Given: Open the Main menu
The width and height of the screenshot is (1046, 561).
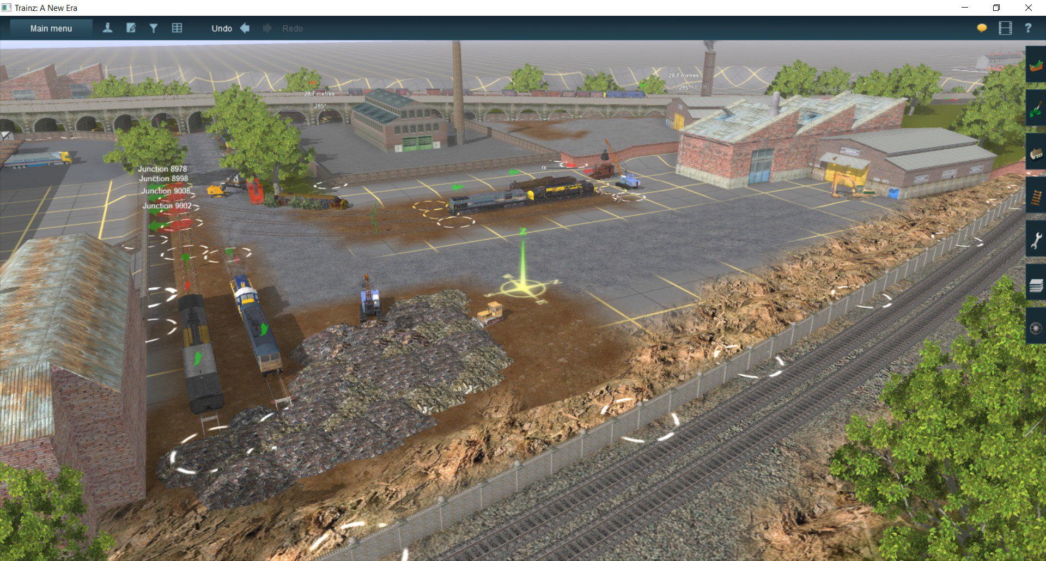Looking at the screenshot, I should [51, 28].
